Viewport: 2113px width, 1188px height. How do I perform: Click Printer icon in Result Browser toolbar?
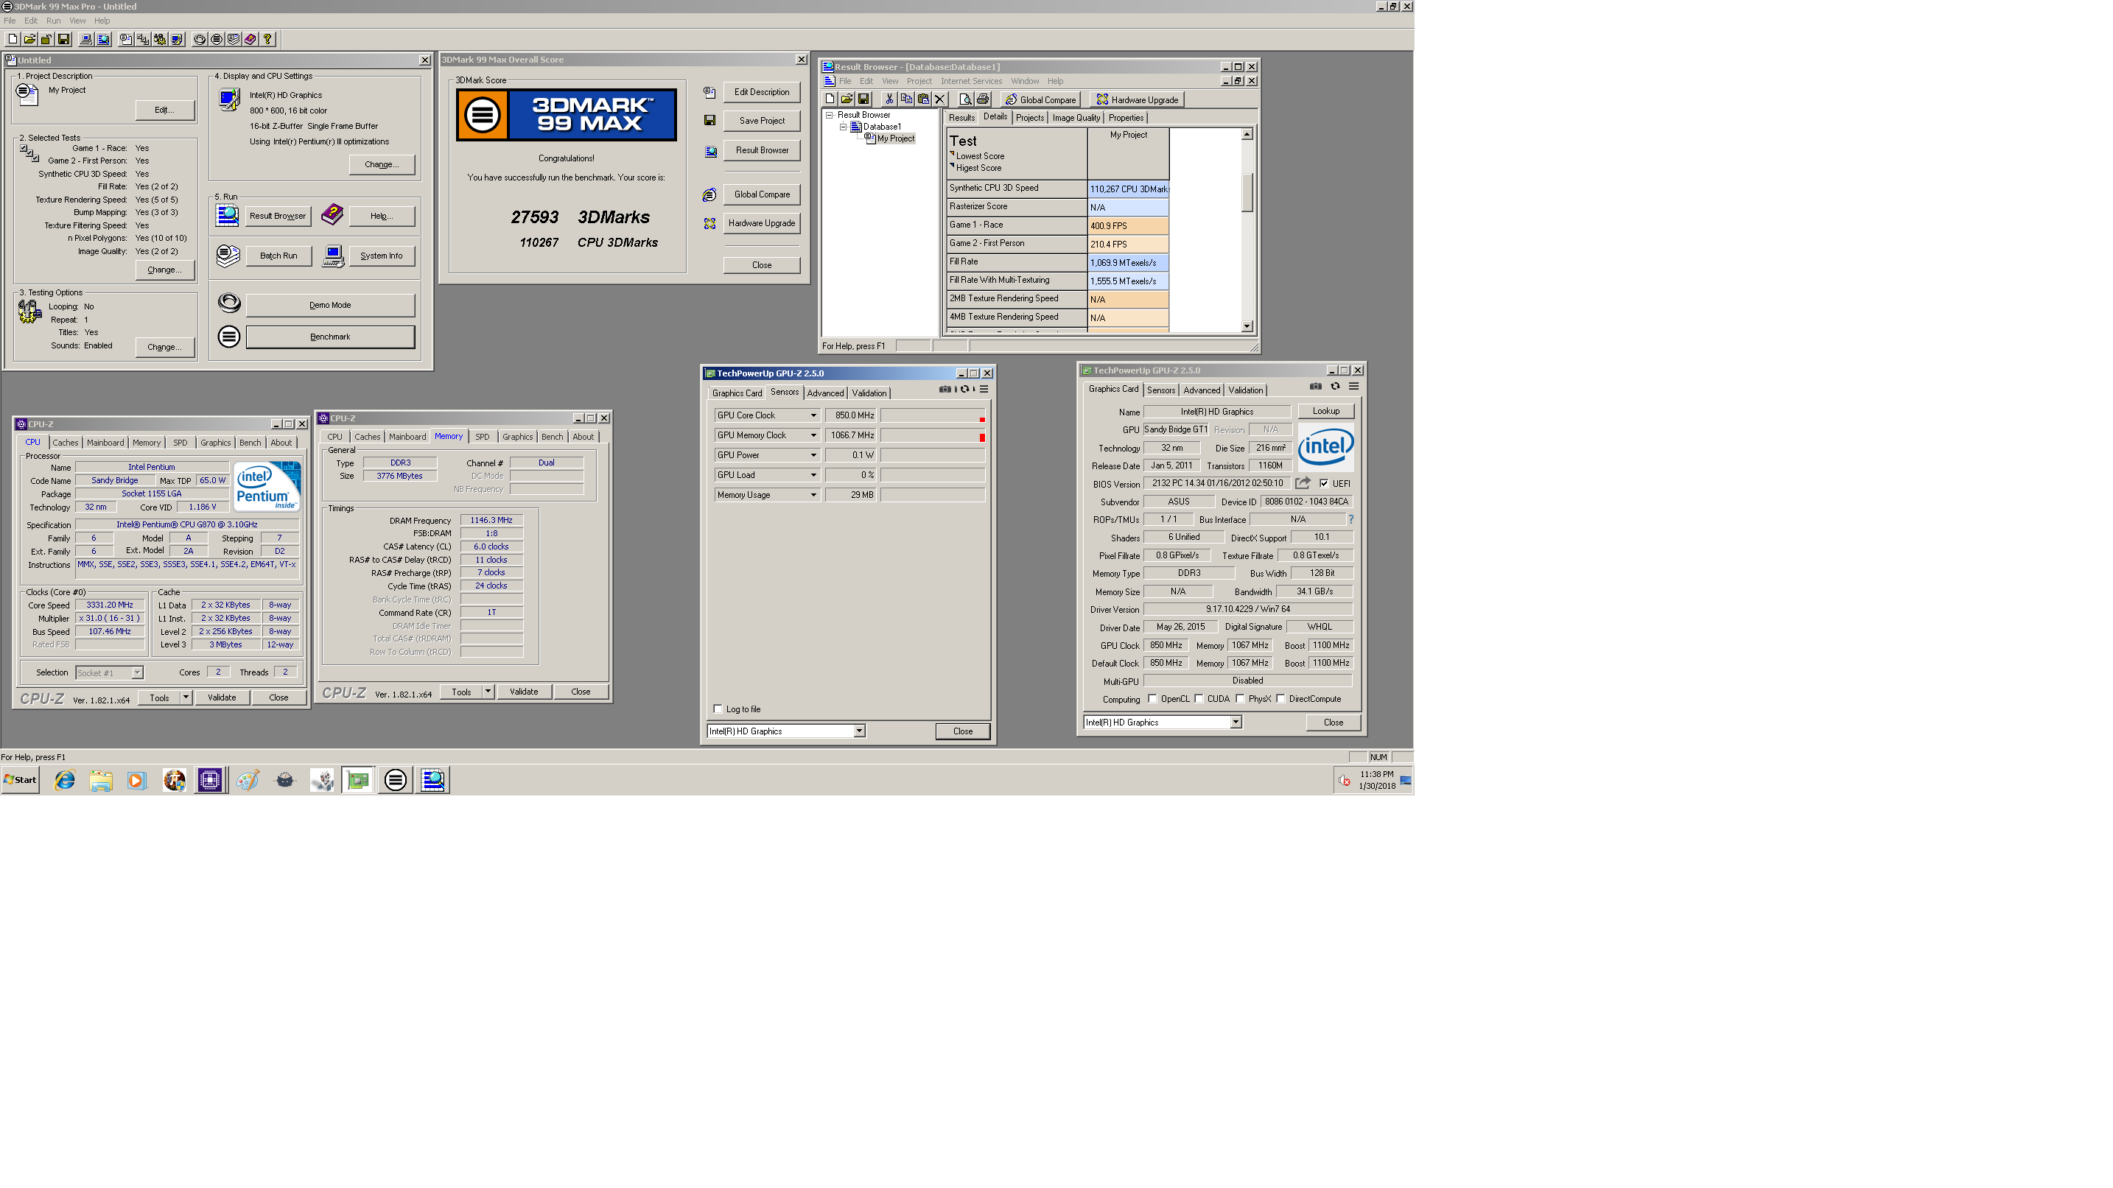(x=983, y=99)
